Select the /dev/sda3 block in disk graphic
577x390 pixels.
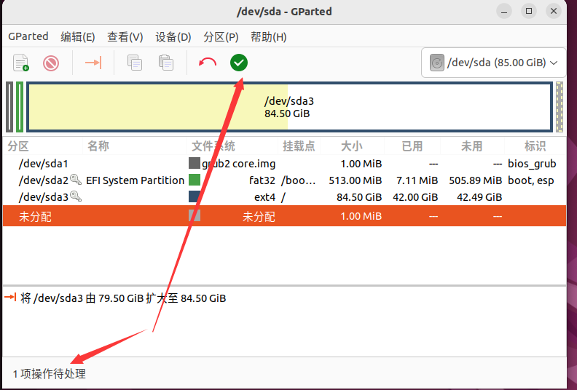tap(290, 107)
